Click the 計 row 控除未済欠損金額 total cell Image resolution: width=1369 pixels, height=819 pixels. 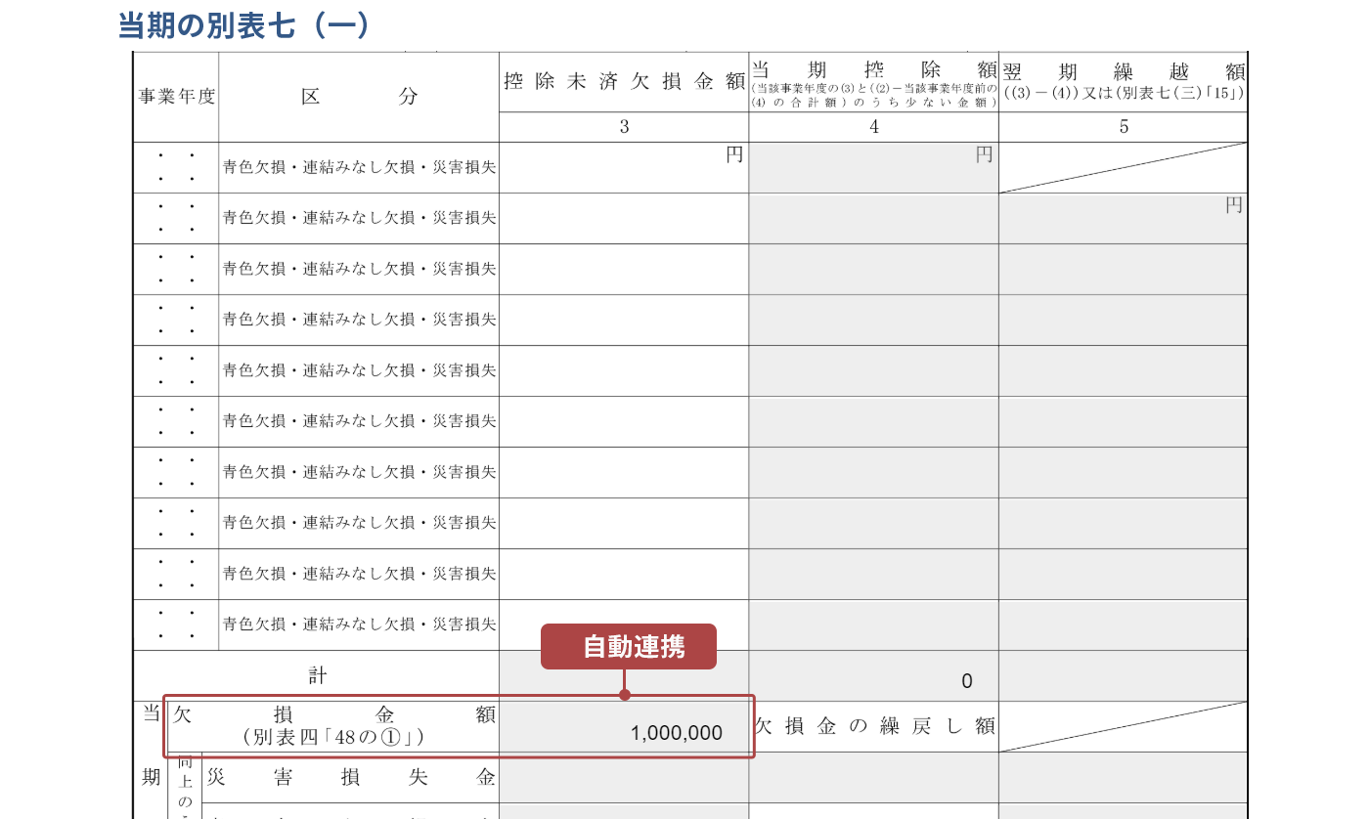tap(624, 676)
